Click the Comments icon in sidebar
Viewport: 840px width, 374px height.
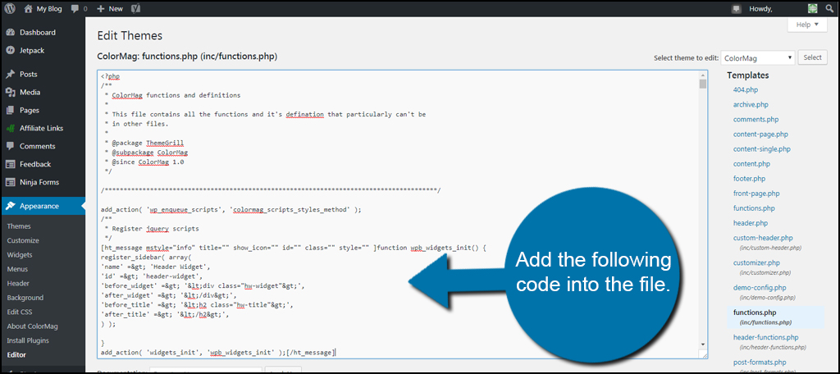coord(10,146)
